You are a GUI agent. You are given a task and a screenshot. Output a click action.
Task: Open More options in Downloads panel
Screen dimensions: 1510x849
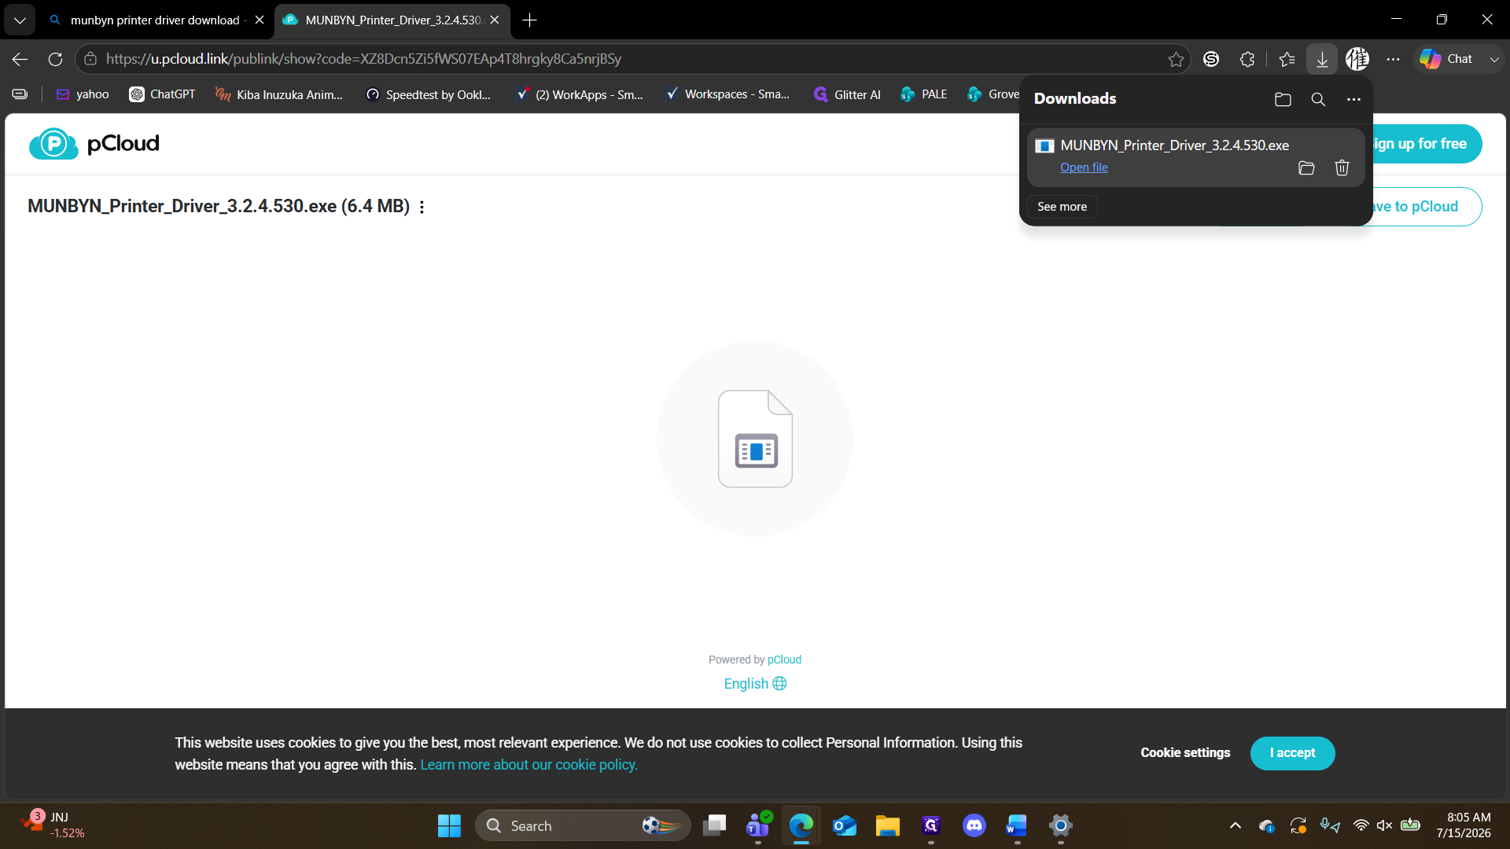click(1353, 99)
